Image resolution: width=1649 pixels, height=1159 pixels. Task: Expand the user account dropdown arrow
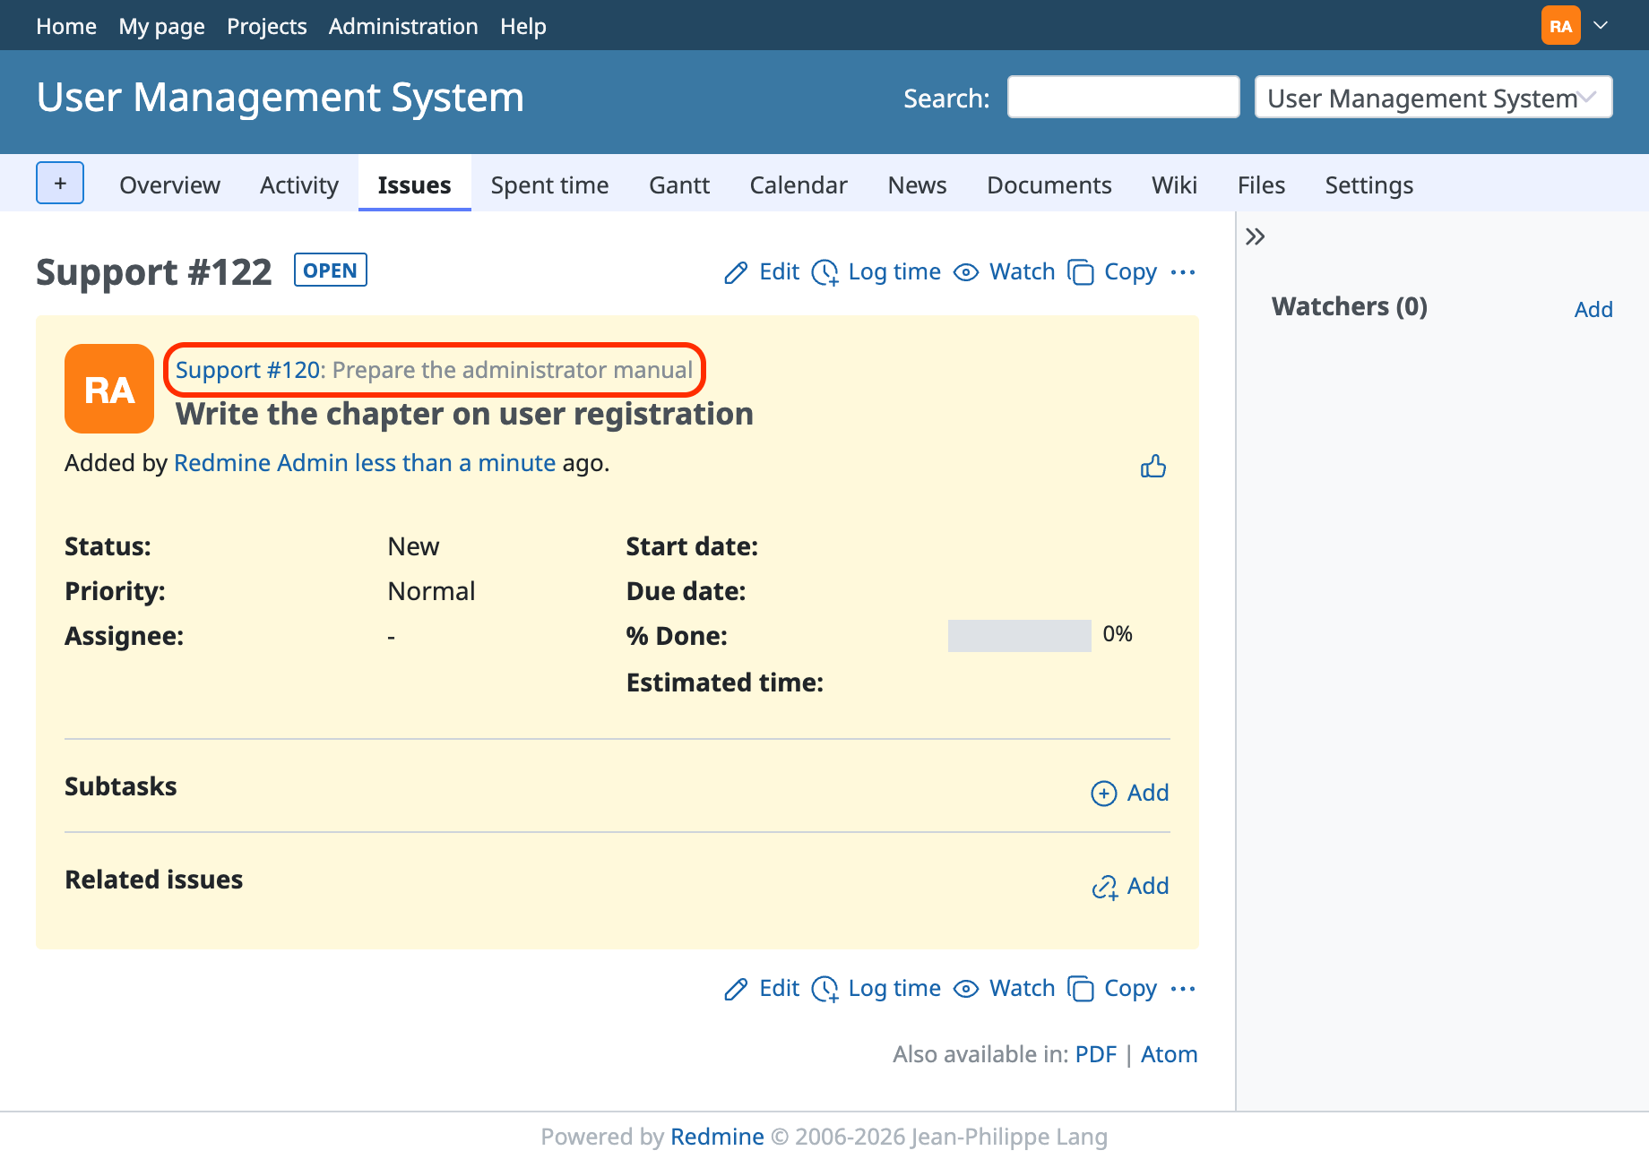click(x=1601, y=25)
